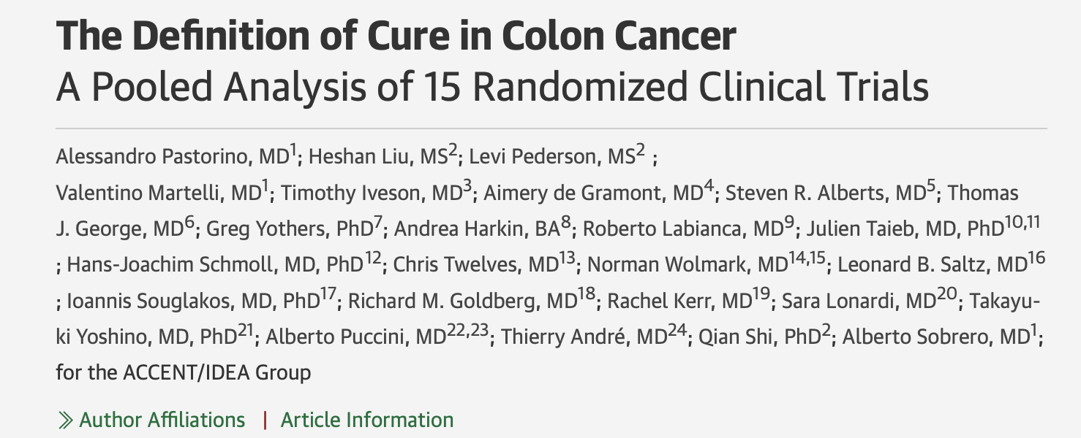
Task: Open author Levi Pederson, MS
Action: [553, 158]
